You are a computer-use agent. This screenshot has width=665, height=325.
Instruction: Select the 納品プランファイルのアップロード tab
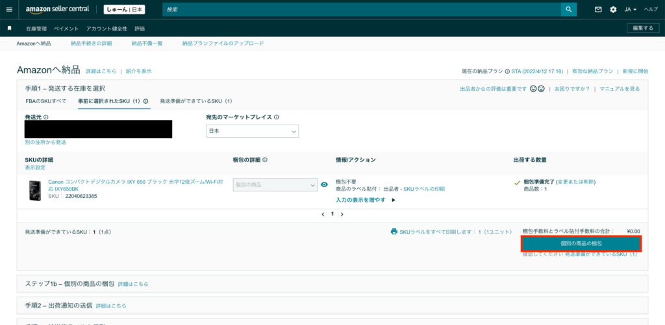pos(223,43)
